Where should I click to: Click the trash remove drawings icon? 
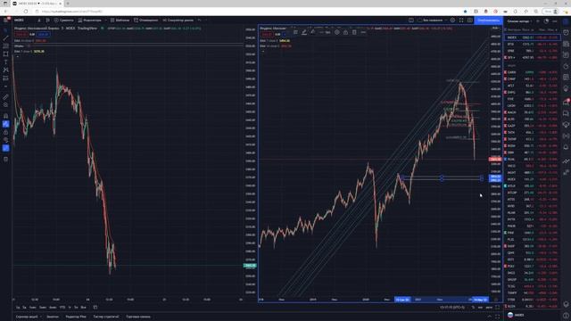click(5, 159)
